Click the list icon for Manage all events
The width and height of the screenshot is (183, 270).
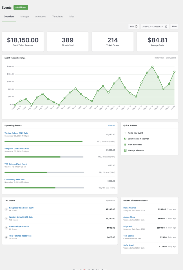point(125,150)
